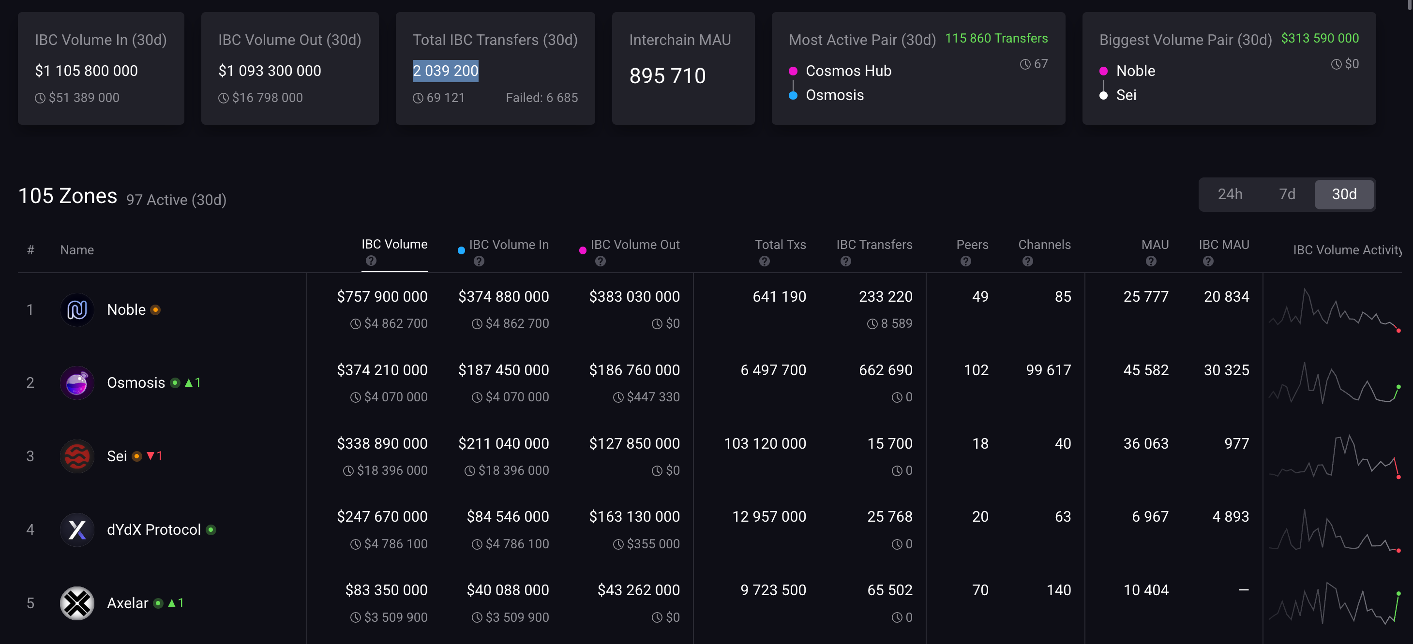Viewport: 1413px width, 644px height.
Task: Click clock icon under IBC Volume Out card
Action: click(x=224, y=98)
